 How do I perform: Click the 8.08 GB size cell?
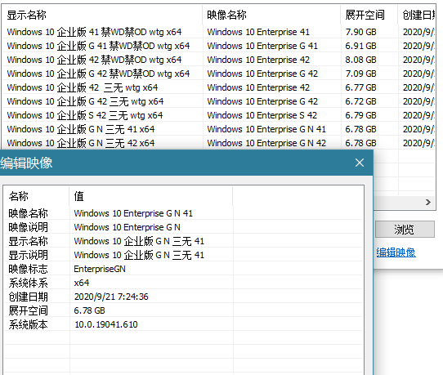point(360,60)
